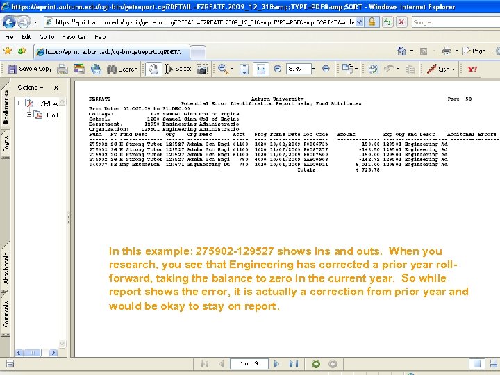The image size is (500, 375).
Task: Choose the Select text tool
Action: (178, 69)
